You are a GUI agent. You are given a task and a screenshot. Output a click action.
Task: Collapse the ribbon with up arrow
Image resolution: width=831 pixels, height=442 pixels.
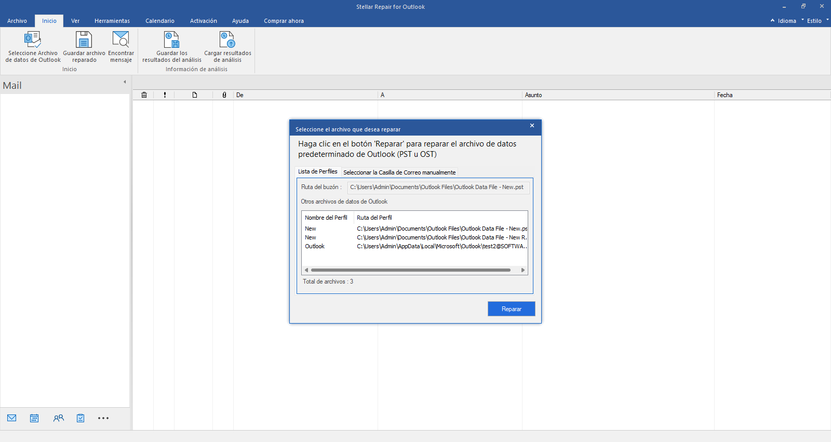coord(772,20)
